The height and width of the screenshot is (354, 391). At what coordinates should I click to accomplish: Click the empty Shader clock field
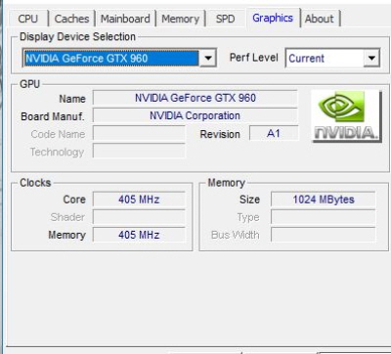(x=139, y=217)
